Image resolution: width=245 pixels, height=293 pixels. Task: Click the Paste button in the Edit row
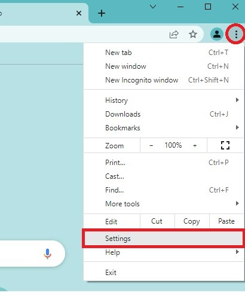tap(226, 221)
